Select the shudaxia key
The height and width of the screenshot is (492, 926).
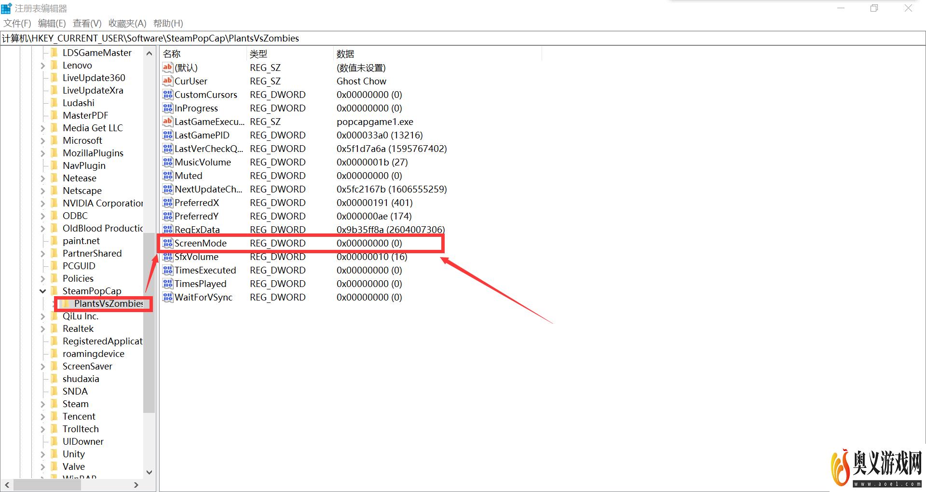pyautogui.click(x=81, y=379)
